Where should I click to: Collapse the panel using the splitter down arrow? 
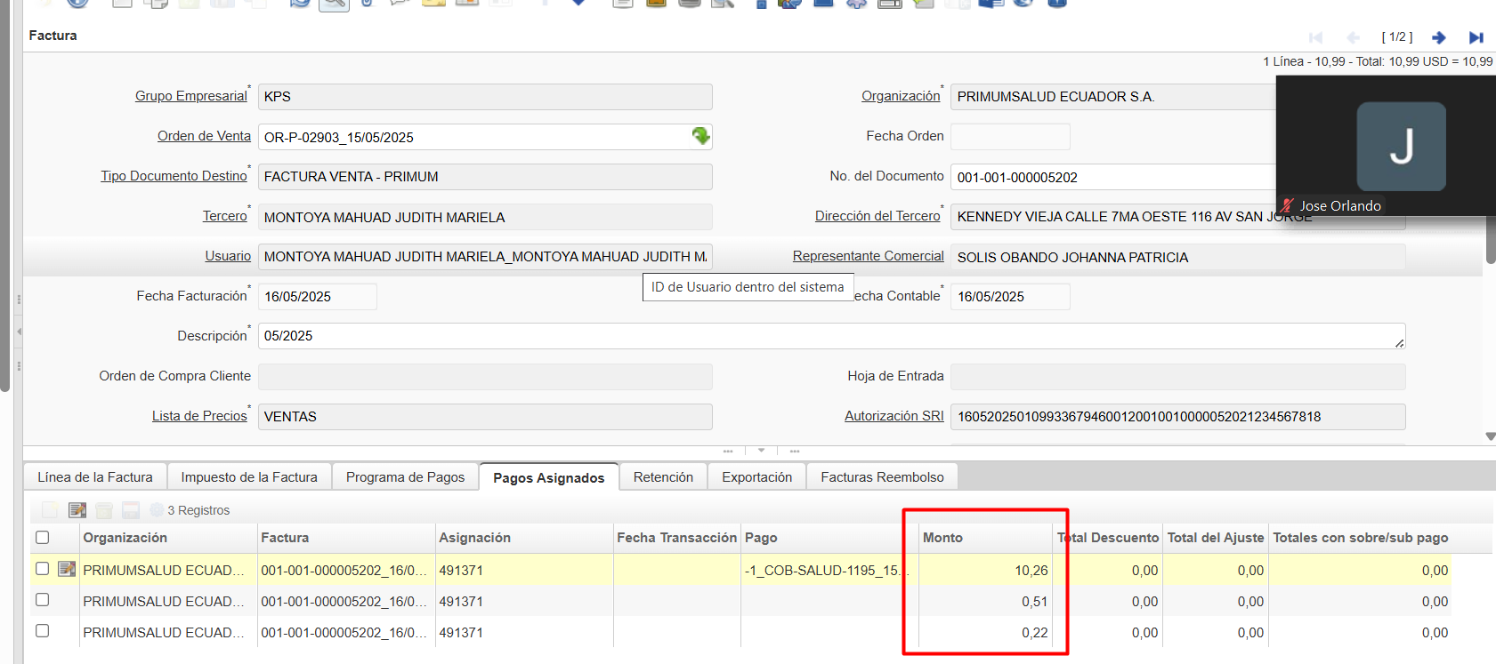tap(761, 451)
